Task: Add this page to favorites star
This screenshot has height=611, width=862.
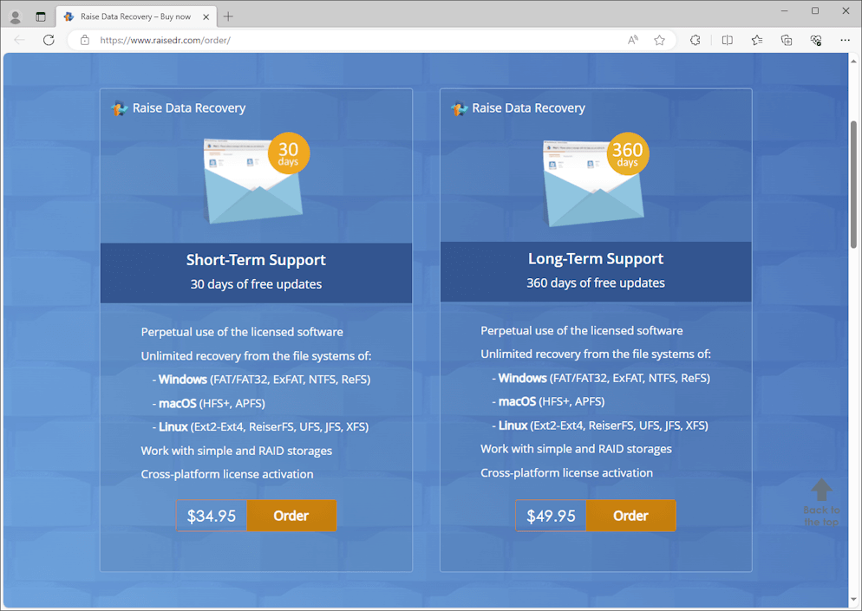Action: click(660, 40)
